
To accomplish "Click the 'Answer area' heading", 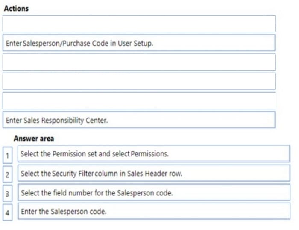I will (x=34, y=139).
